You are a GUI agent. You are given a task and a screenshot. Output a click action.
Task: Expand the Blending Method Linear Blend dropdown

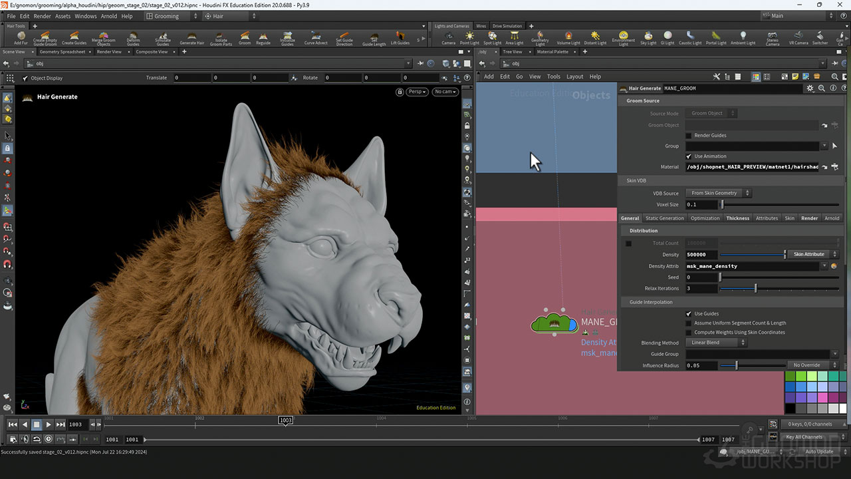(717, 343)
